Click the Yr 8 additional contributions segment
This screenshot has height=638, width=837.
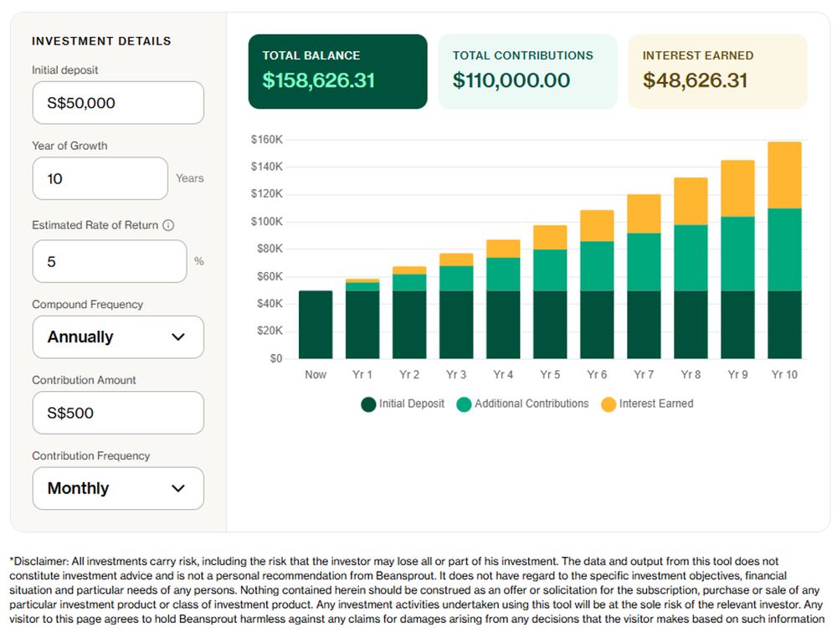pyautogui.click(x=691, y=258)
